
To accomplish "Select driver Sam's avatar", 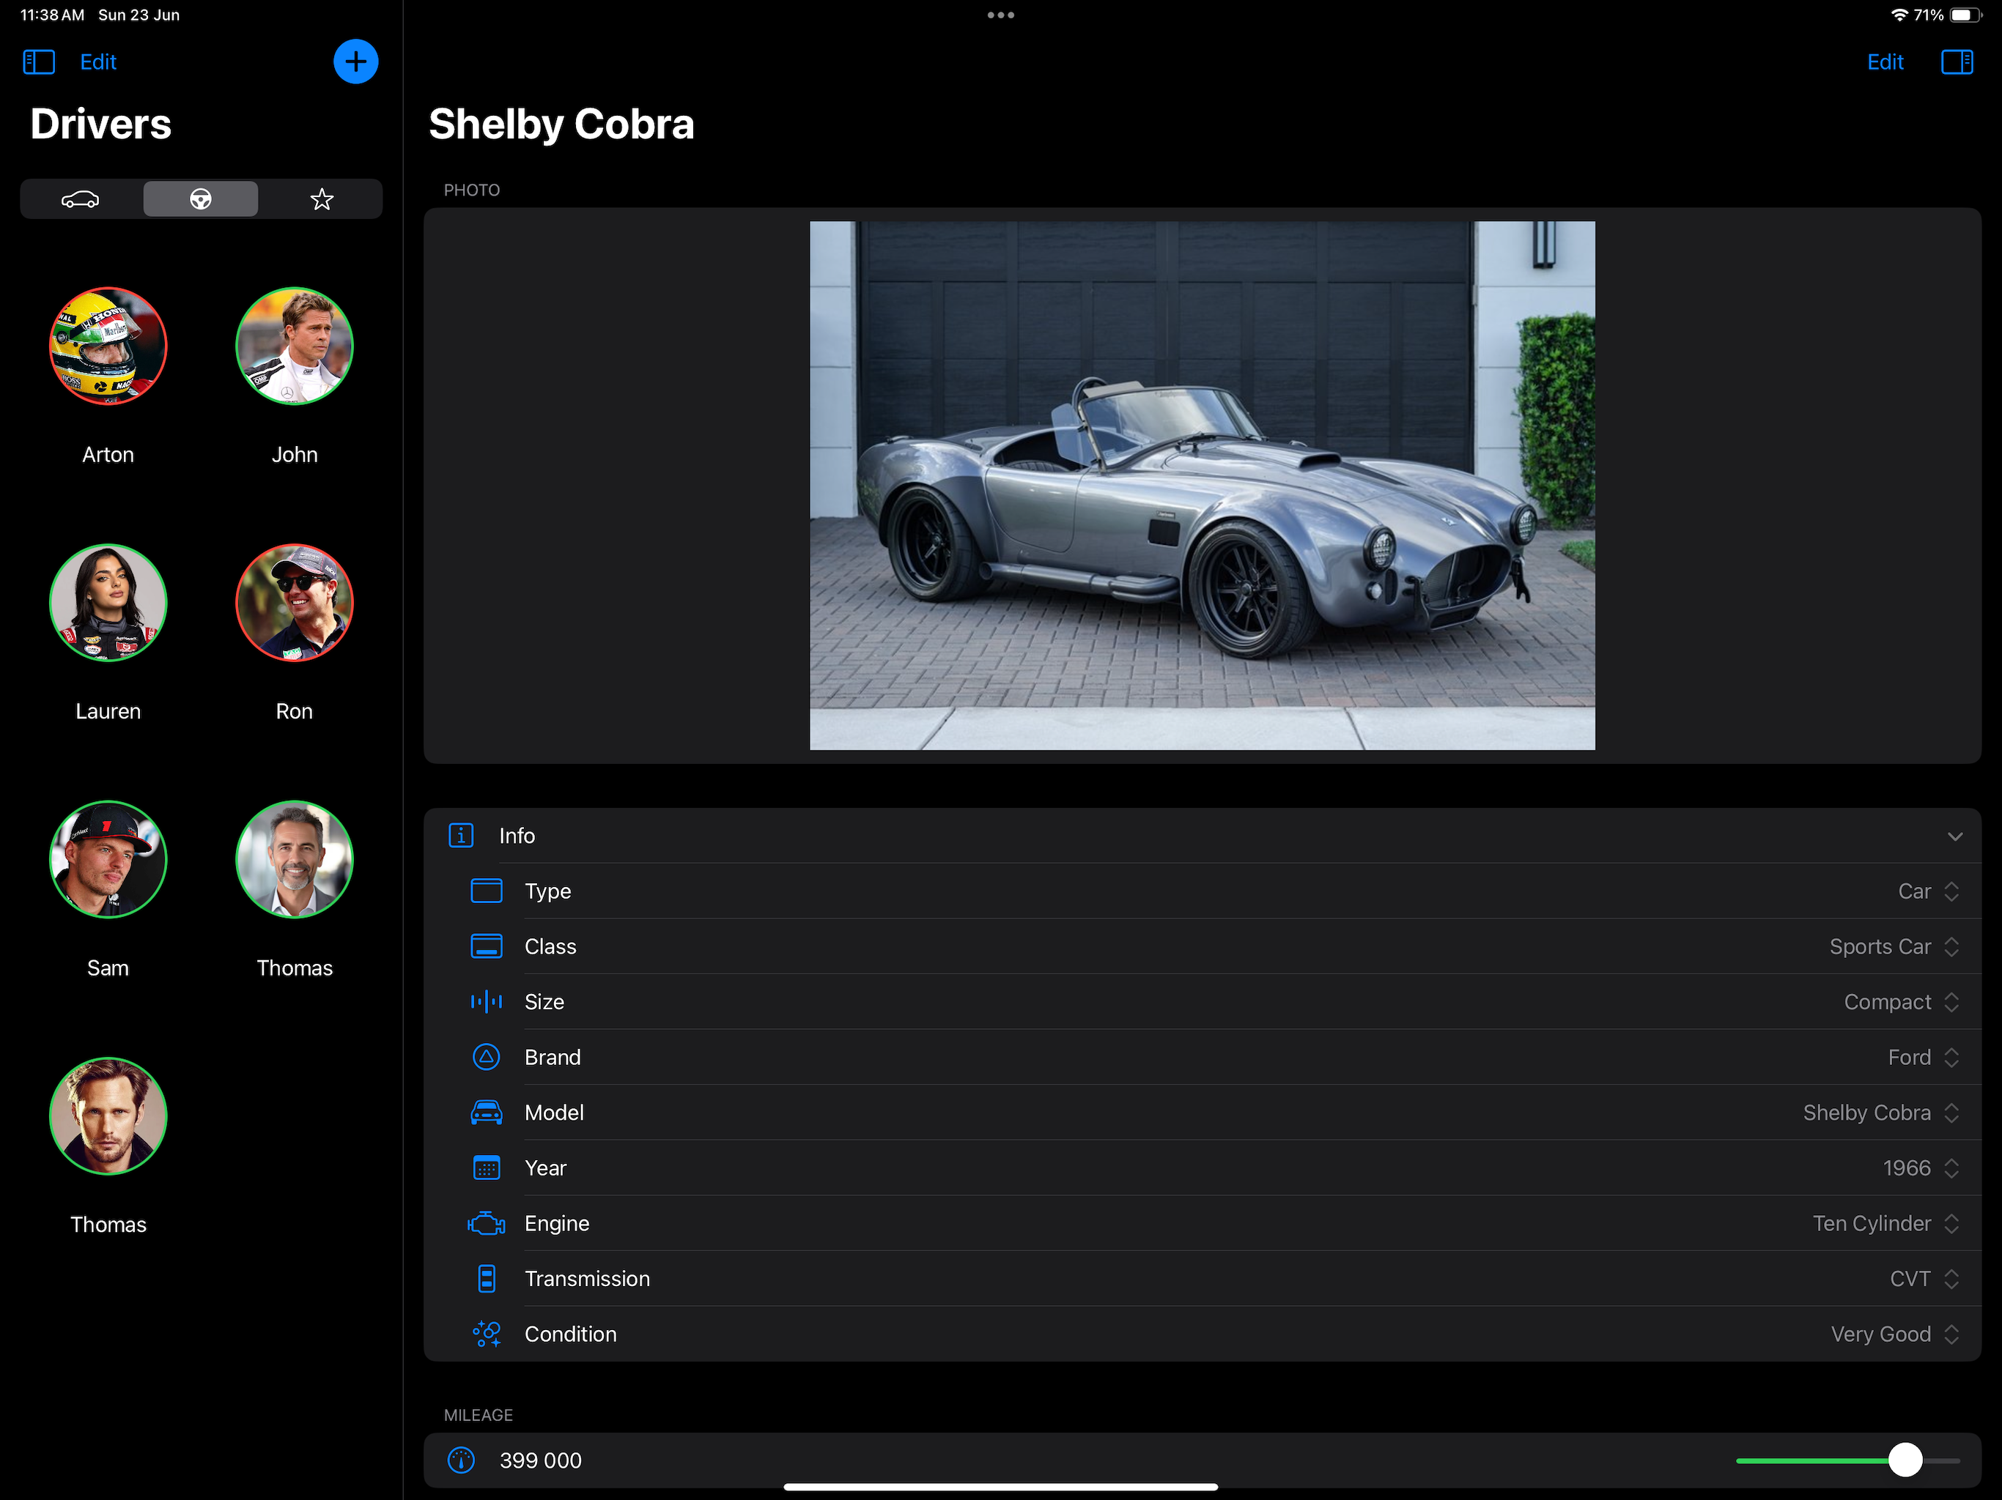I will 108,859.
